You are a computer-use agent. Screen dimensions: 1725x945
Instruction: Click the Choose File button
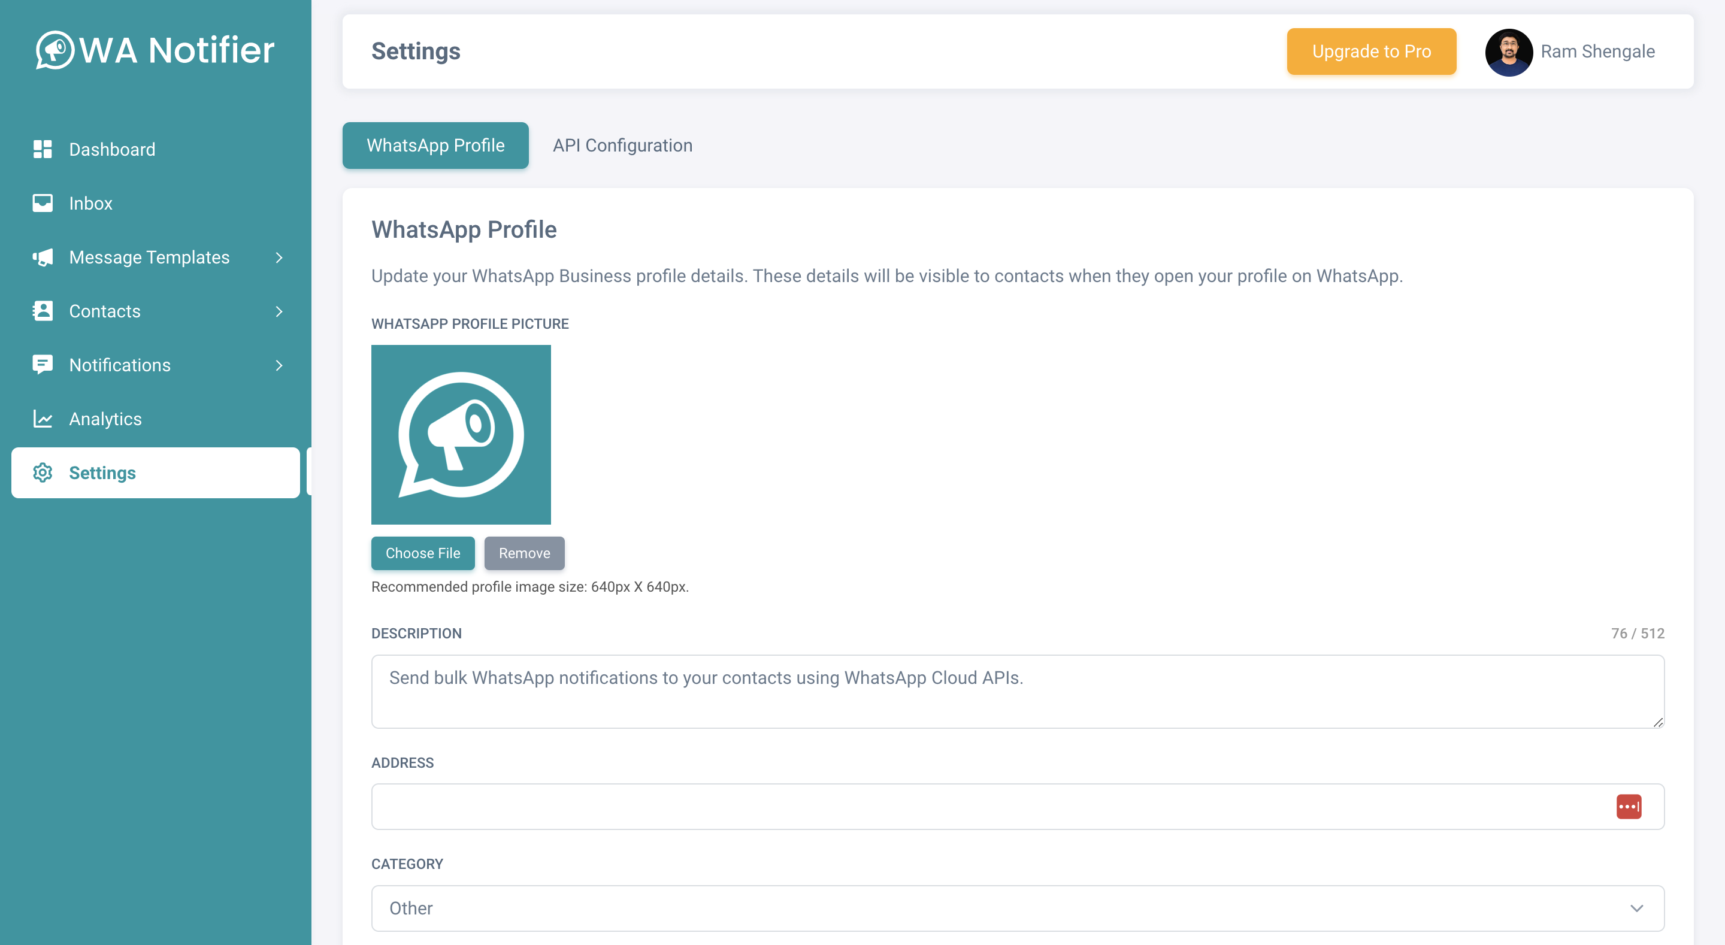[x=422, y=553]
